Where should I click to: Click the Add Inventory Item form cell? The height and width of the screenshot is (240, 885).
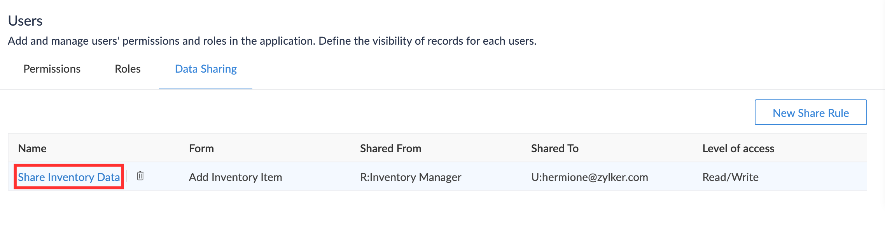235,177
